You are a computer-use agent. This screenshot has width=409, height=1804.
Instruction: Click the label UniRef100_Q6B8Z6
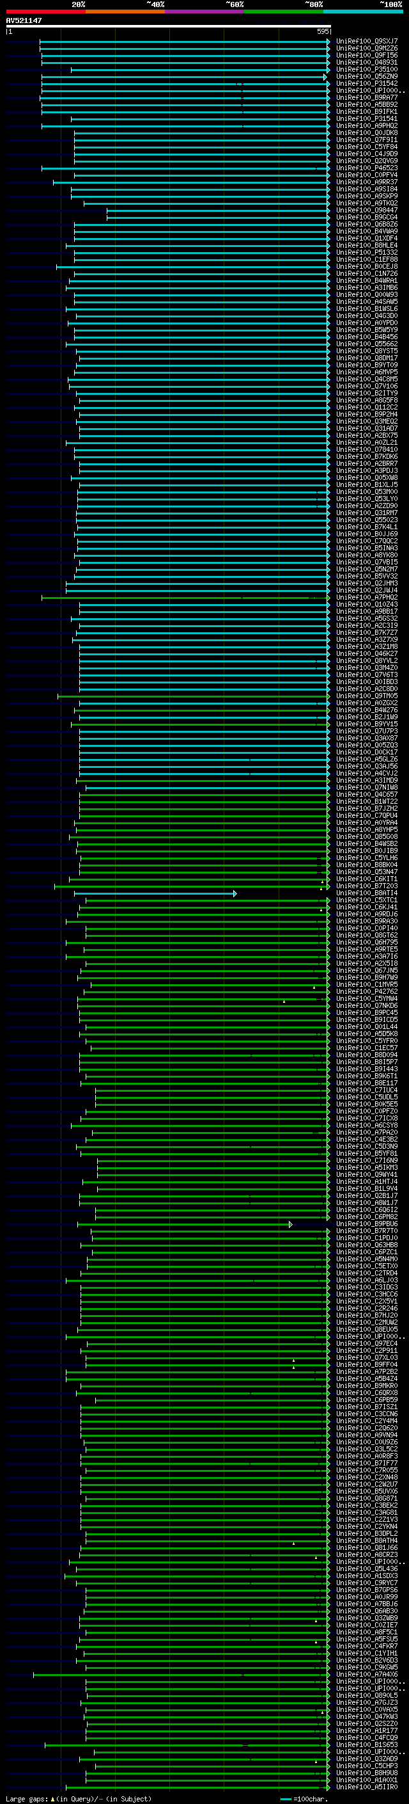pyautogui.click(x=367, y=224)
